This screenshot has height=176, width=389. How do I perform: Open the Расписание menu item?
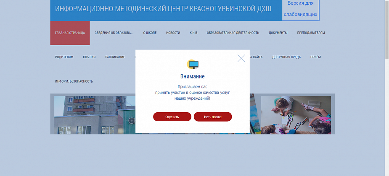[x=115, y=57]
